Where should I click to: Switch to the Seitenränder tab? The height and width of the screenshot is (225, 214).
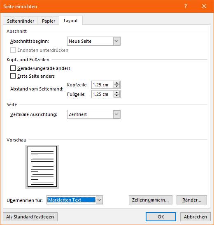point(21,21)
